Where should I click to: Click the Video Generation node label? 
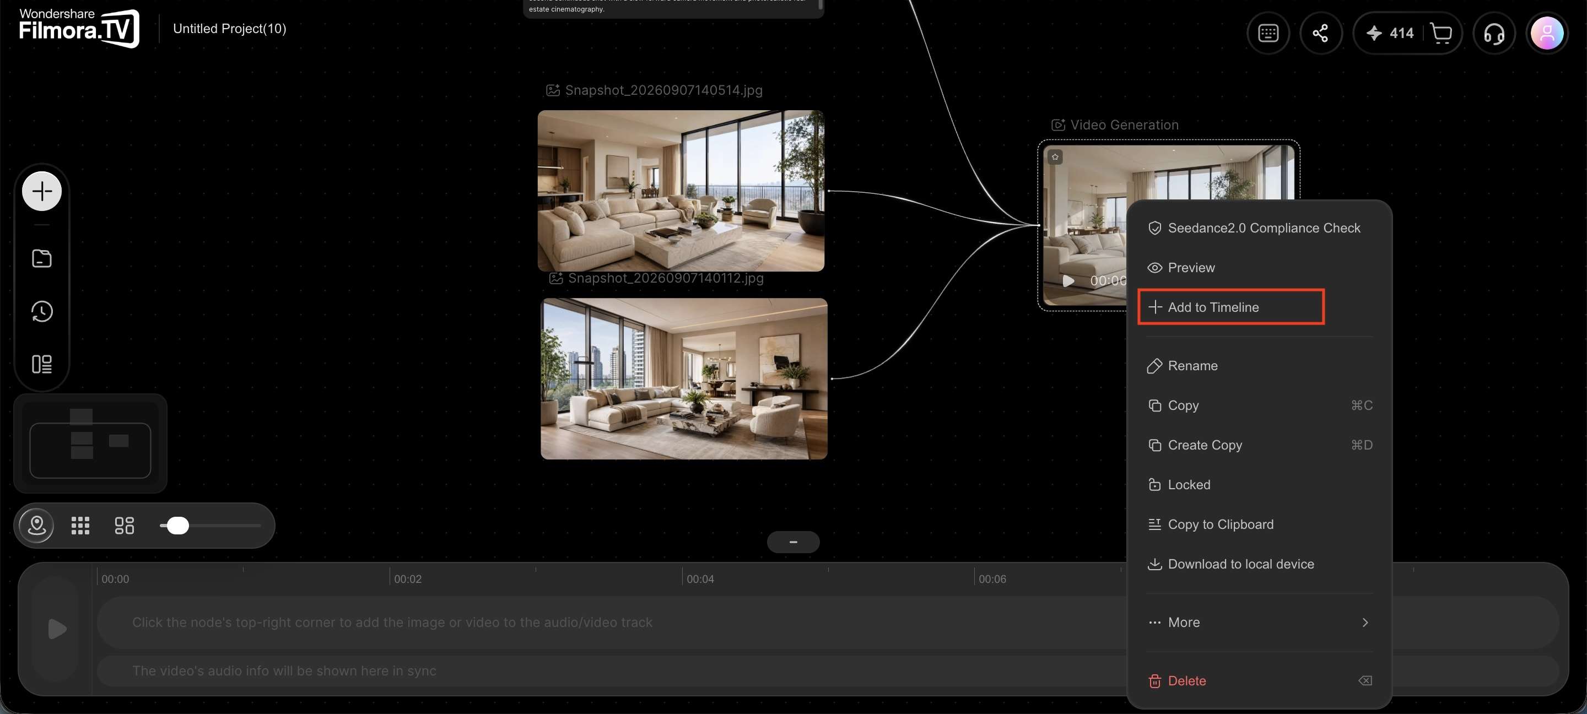click(x=1124, y=125)
